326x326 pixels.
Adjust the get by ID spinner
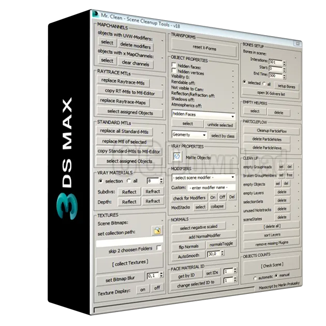point(235,271)
